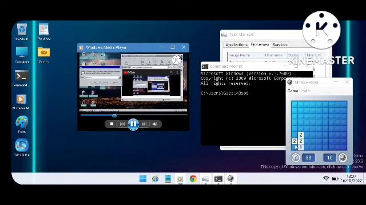The width and height of the screenshot is (366, 205).
Task: Open the Game menu in Minesweeper
Action: pos(293,91)
